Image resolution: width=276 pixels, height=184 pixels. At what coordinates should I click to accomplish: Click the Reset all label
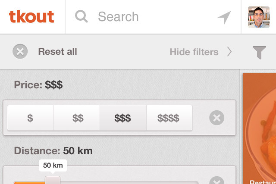click(57, 52)
